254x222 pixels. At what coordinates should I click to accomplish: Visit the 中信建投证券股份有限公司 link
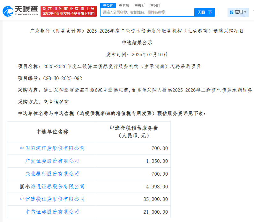coord(52,199)
